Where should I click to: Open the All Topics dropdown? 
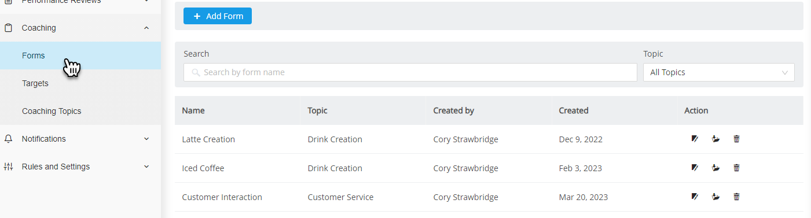(718, 72)
